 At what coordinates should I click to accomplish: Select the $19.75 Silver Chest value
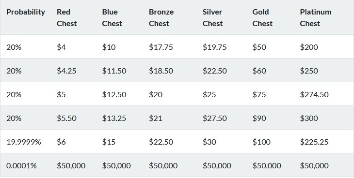[214, 47]
